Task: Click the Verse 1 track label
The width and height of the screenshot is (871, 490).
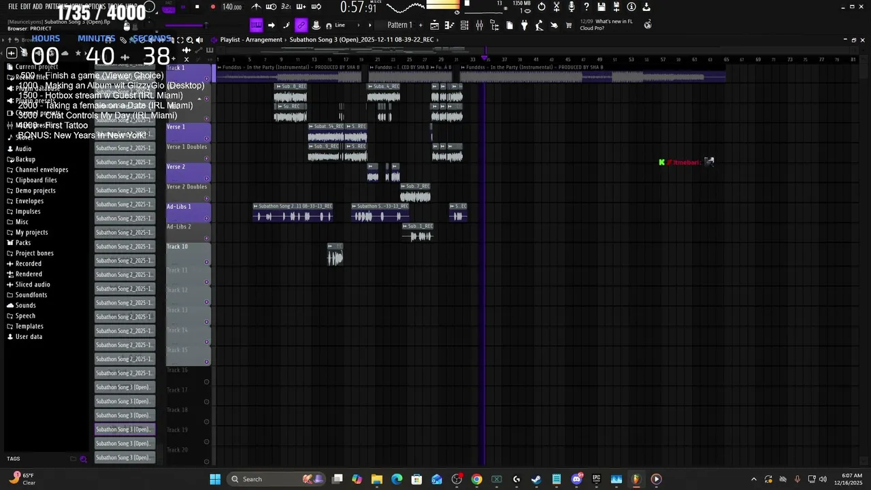Action: click(x=188, y=132)
